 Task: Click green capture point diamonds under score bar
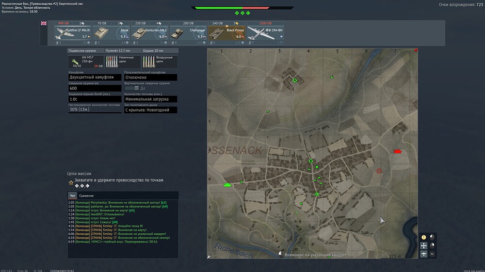(242, 13)
